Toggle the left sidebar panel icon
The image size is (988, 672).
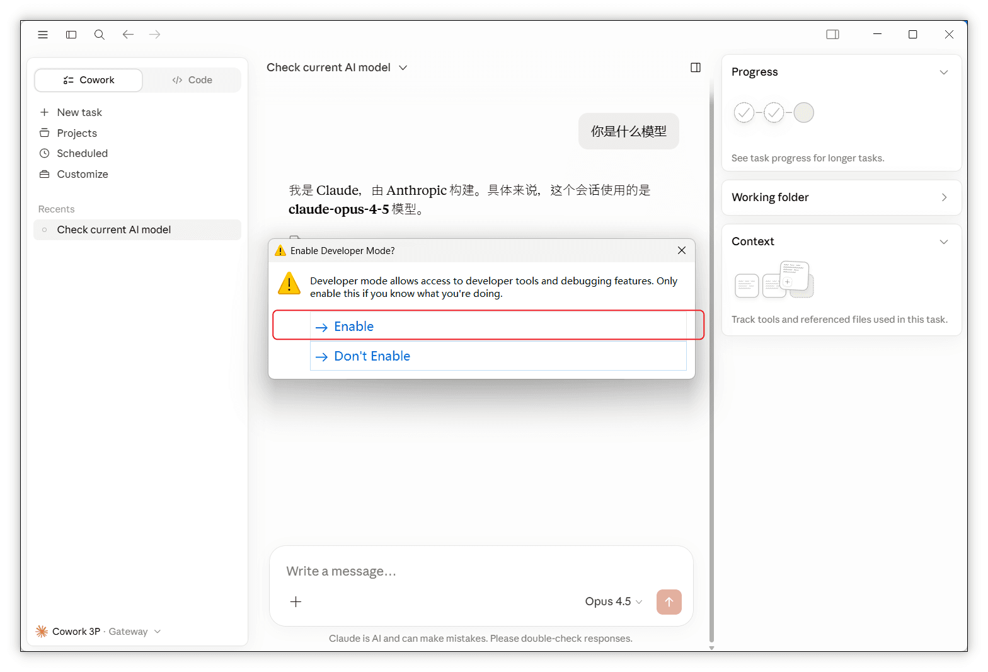click(71, 35)
